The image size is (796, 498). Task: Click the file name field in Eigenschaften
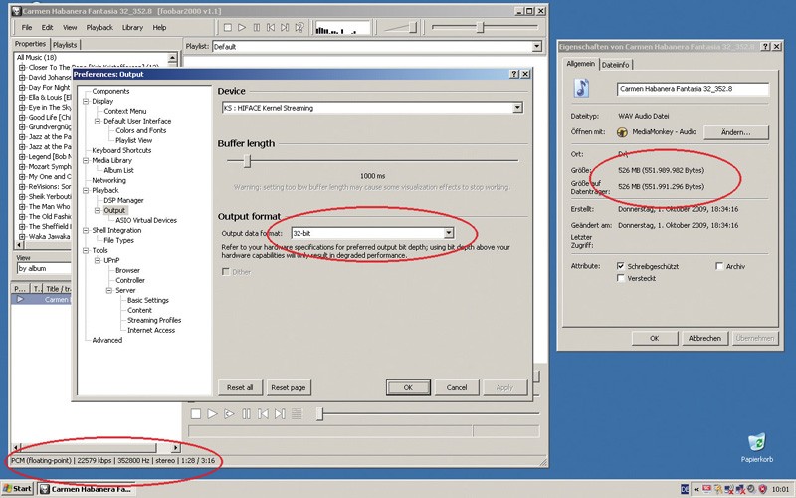[693, 89]
